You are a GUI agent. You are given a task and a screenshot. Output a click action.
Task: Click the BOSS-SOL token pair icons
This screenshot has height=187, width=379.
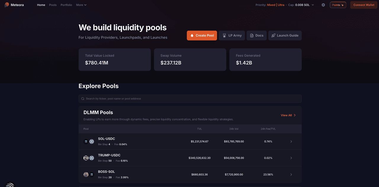tap(89, 175)
